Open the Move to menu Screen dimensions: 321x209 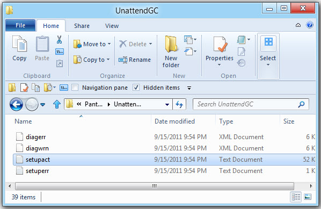point(92,44)
